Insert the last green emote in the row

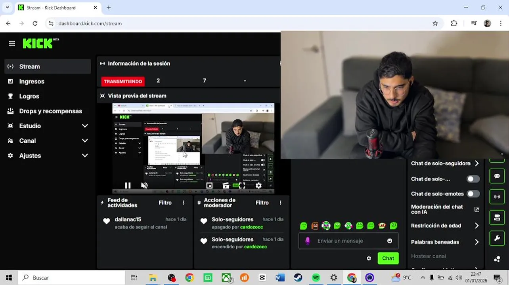[x=393, y=226]
